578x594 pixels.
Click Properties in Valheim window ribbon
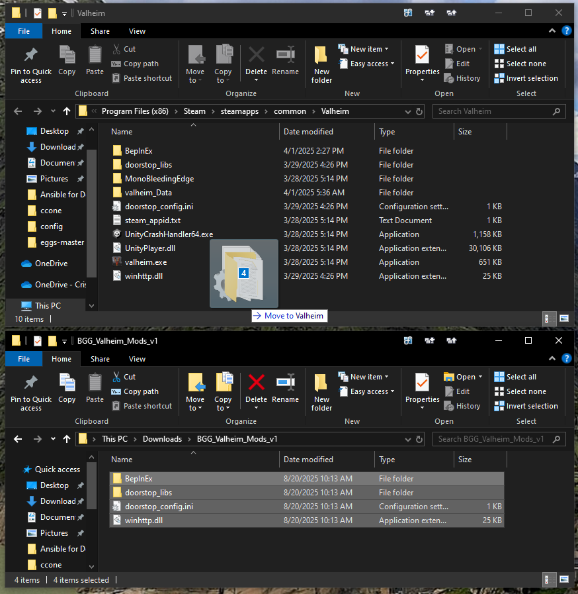pos(422,64)
